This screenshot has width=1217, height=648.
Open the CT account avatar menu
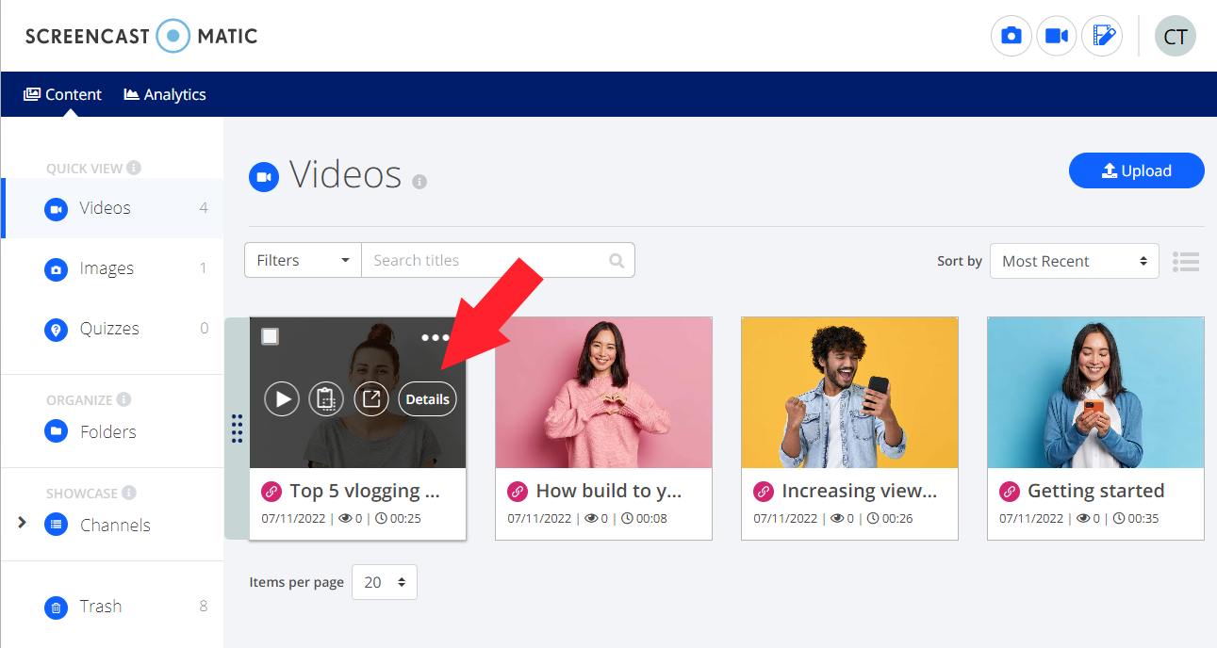tap(1176, 36)
